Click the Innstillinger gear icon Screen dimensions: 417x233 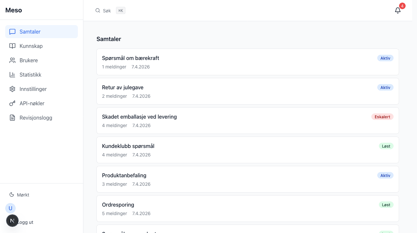(12, 89)
